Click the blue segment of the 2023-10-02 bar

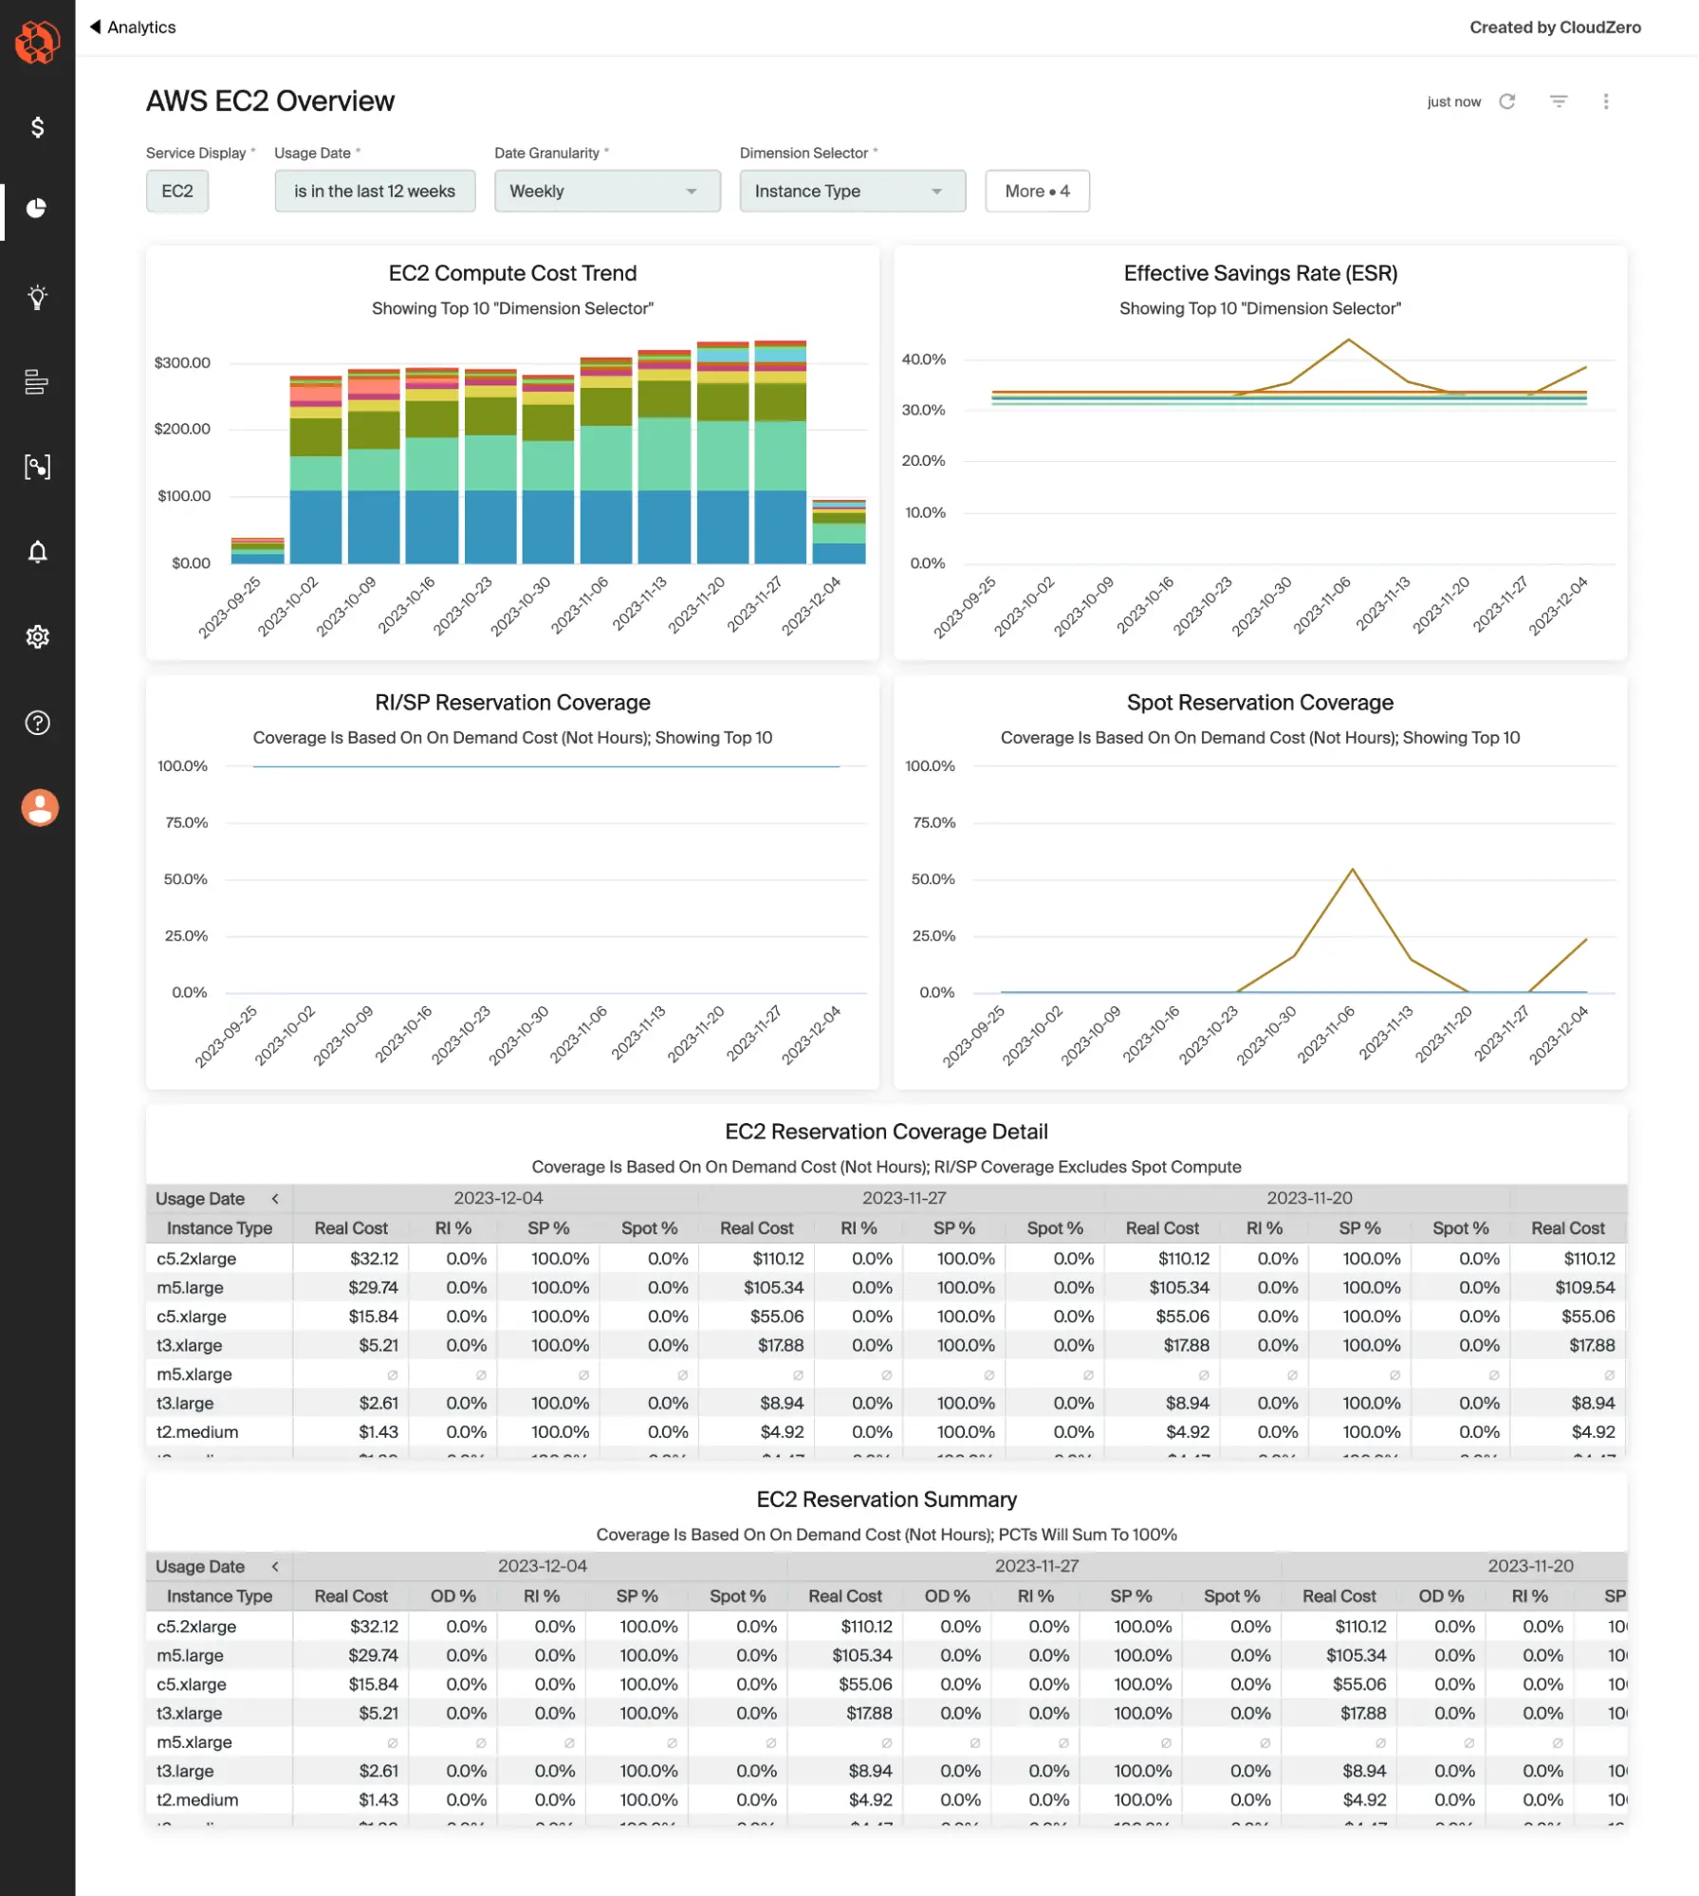click(x=316, y=526)
